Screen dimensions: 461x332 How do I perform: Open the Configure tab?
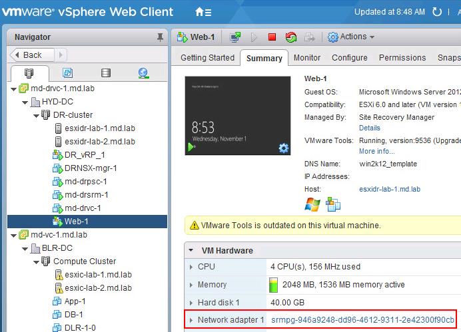350,57
